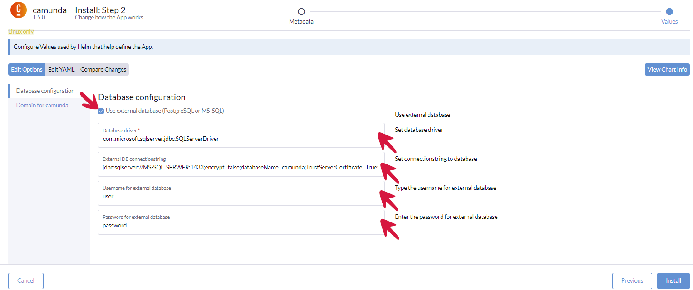This screenshot has width=693, height=290.
Task: Select the Password for external database field
Action: [x=241, y=226]
